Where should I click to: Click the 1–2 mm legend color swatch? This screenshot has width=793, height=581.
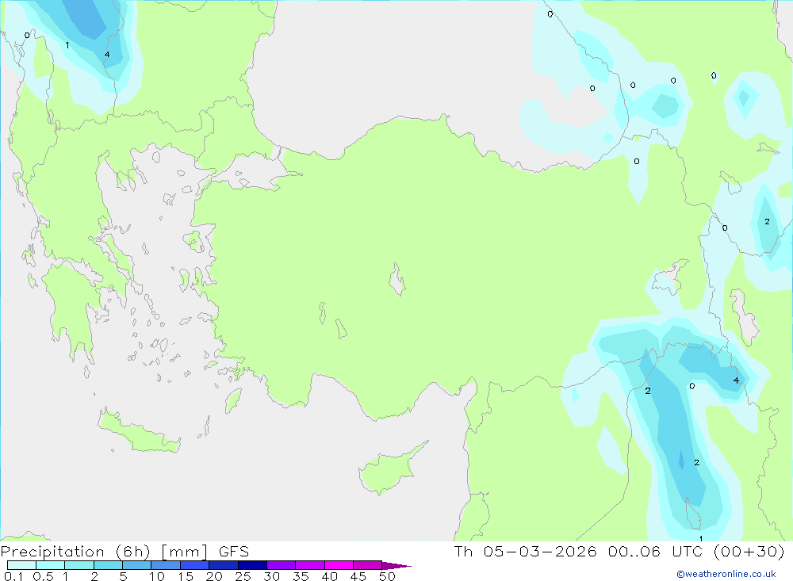79,565
